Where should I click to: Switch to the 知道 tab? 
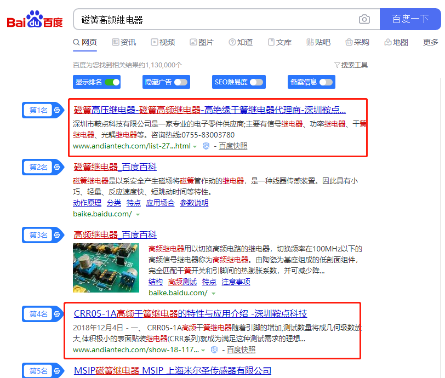tap(241, 42)
